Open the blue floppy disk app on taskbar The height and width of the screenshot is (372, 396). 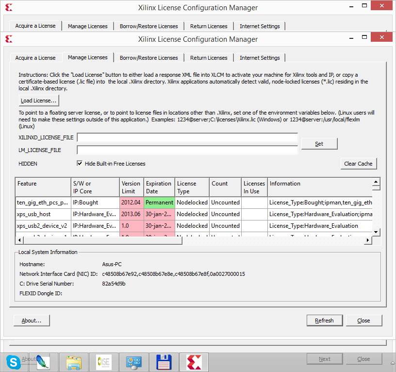(164, 362)
